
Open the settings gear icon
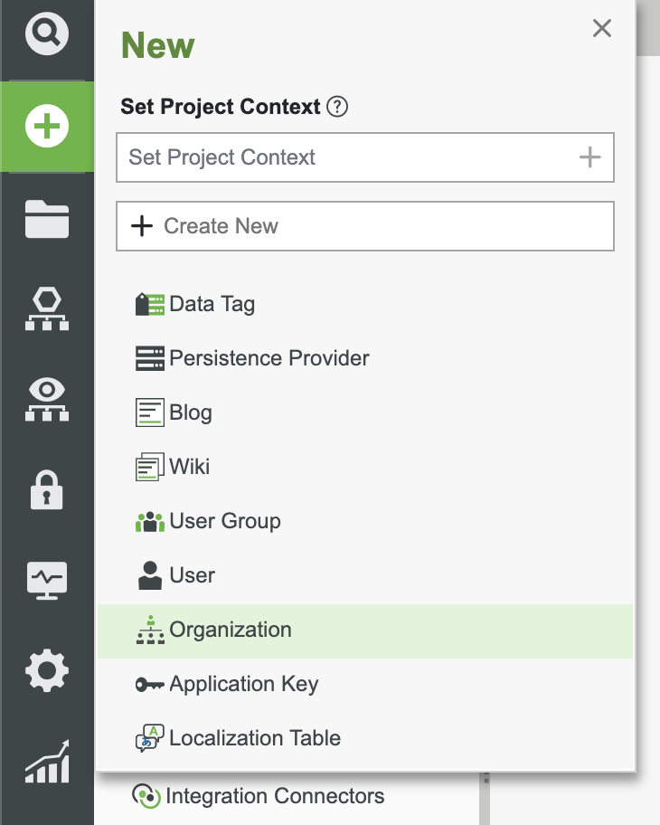point(46,671)
